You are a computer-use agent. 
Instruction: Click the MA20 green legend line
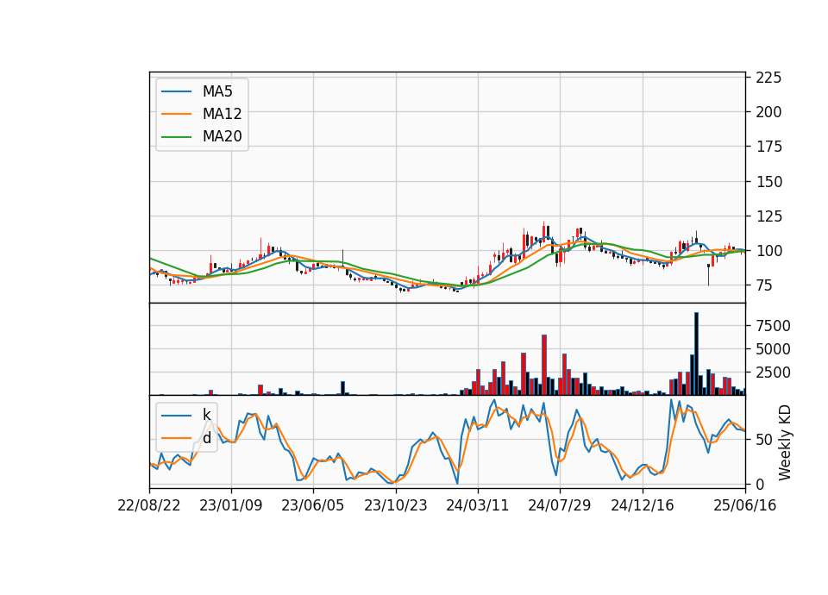[176, 136]
